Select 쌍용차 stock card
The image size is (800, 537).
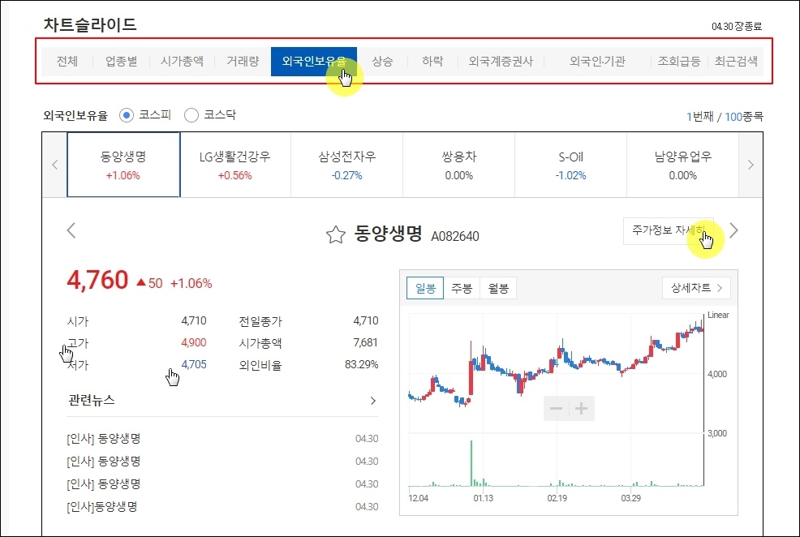tap(458, 165)
